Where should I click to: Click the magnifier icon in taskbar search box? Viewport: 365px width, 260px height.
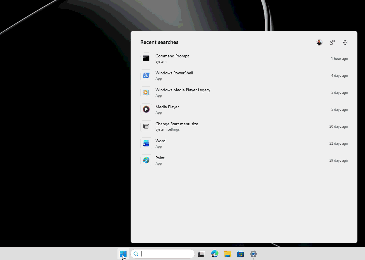pos(136,254)
